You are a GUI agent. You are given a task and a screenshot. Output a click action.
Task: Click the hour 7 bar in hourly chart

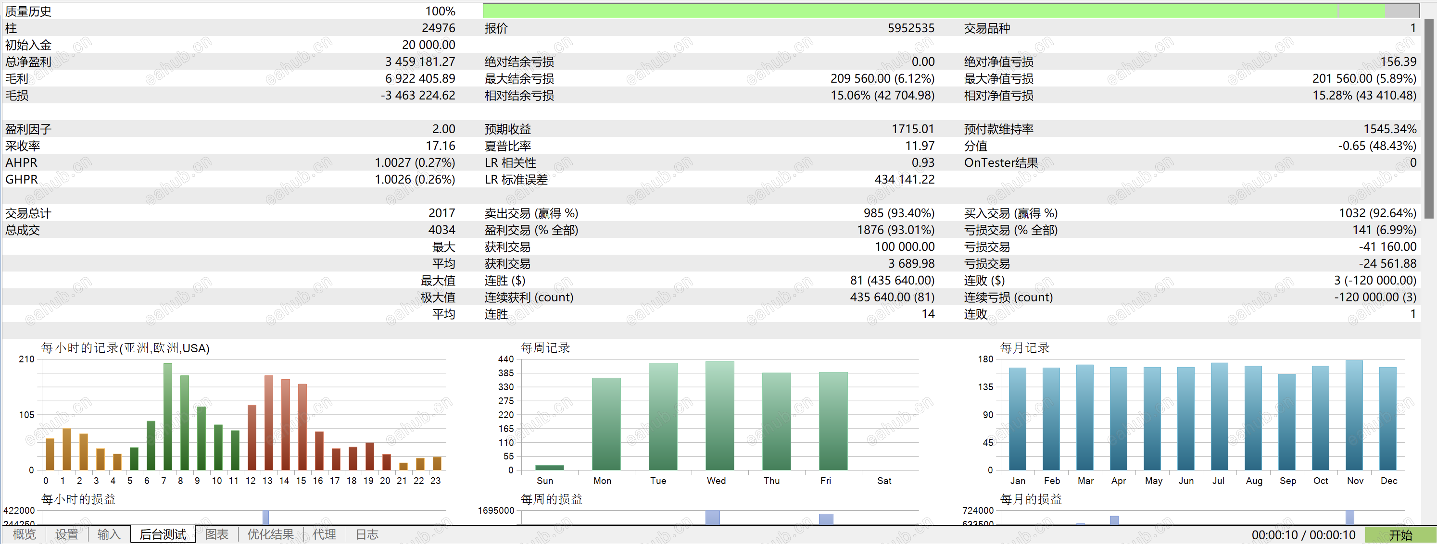click(167, 416)
